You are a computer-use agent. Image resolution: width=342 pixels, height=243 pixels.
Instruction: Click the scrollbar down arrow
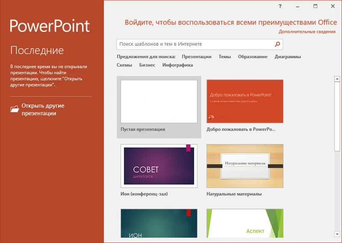pyautogui.click(x=337, y=234)
